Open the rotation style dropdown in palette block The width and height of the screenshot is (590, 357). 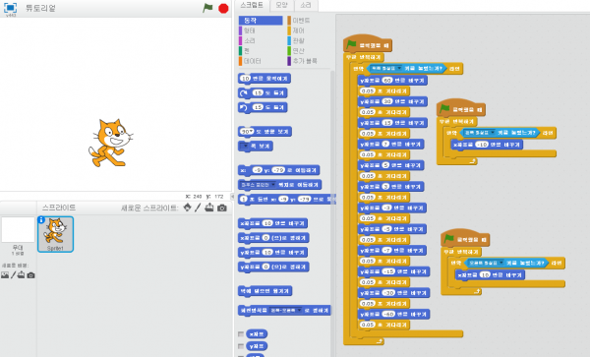tap(287, 311)
